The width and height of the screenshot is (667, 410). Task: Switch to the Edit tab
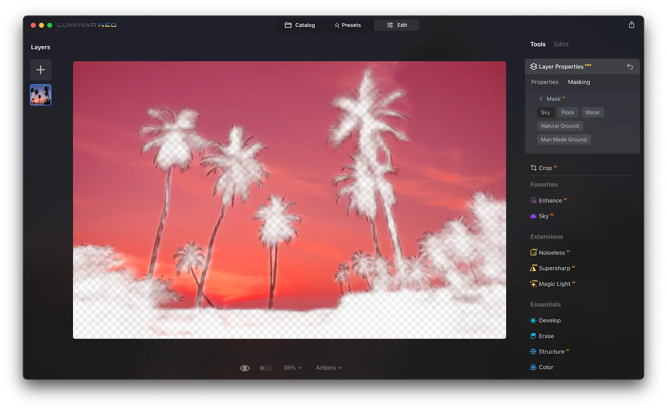tap(396, 25)
